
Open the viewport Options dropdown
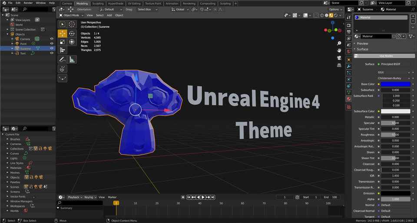pos(335,9)
